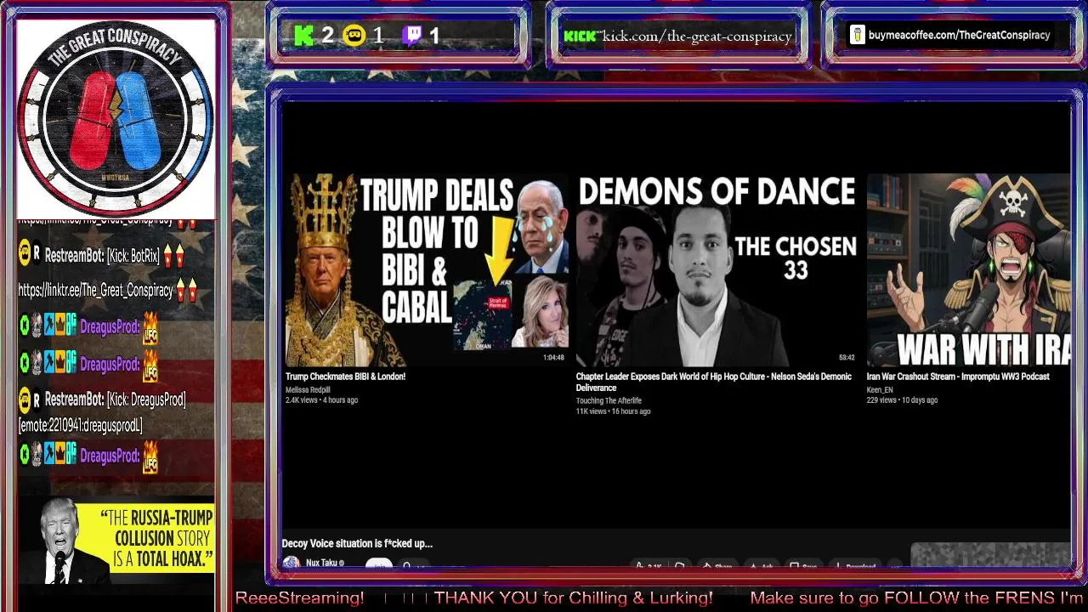Click title 'Chapter Leader Exposes Dark World of Hip Hop Culture'

coord(713,382)
